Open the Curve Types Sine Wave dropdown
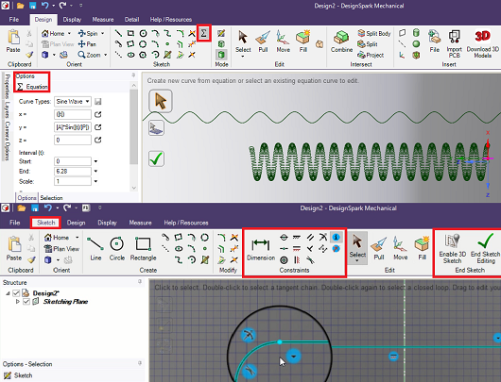Screen dimensions: 501x382 (x=73, y=102)
